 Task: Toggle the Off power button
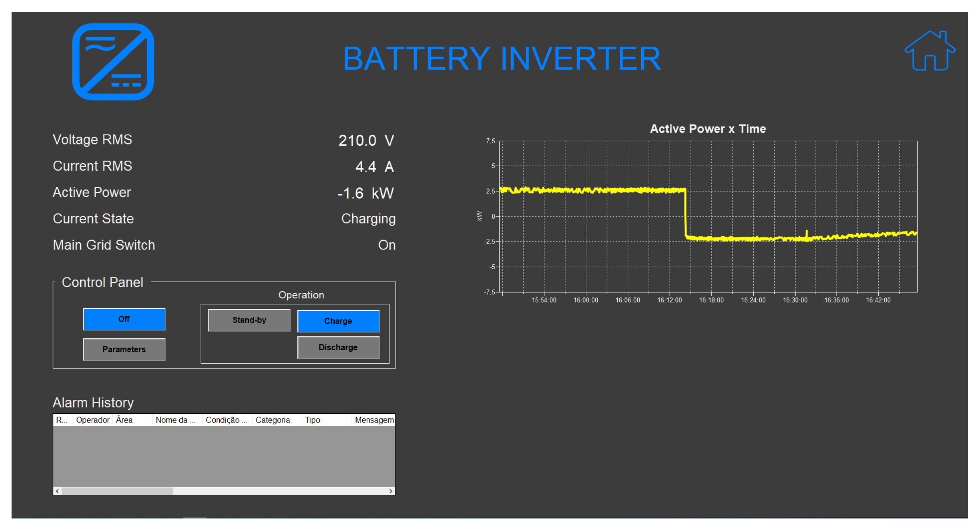[124, 319]
